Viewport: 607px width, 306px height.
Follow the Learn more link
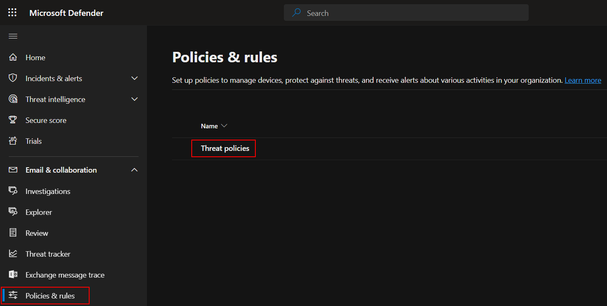(x=583, y=80)
